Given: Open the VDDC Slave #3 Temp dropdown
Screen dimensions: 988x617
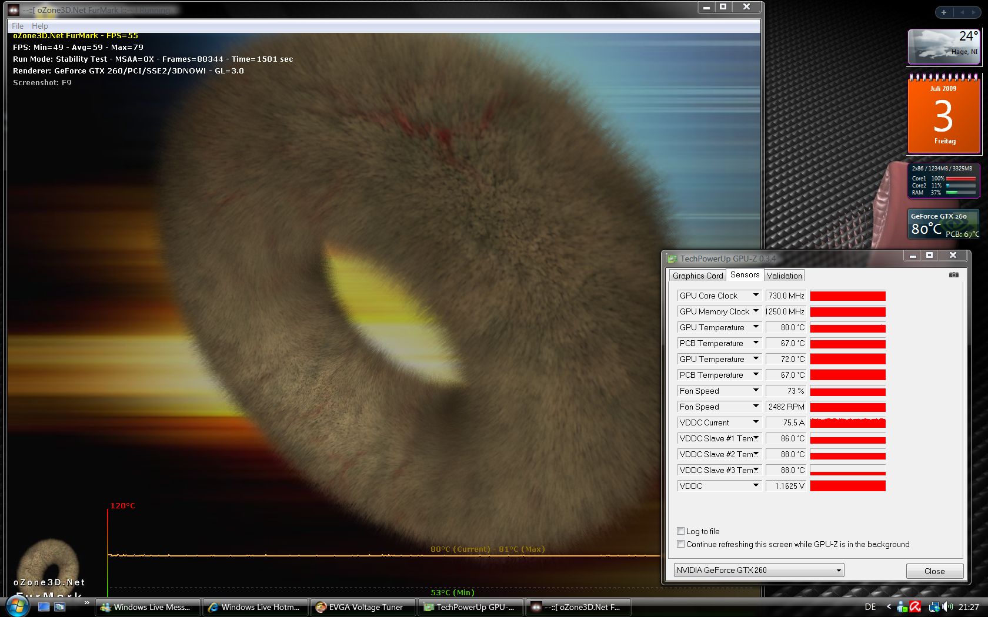Looking at the screenshot, I should [x=756, y=470].
